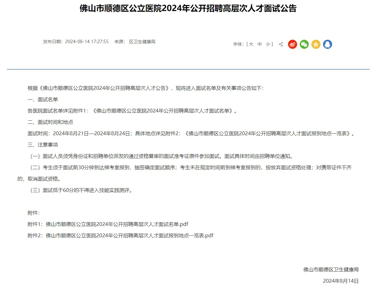The height and width of the screenshot is (294, 382).
Task: Click the 字体 font label
Action: pos(237,44)
